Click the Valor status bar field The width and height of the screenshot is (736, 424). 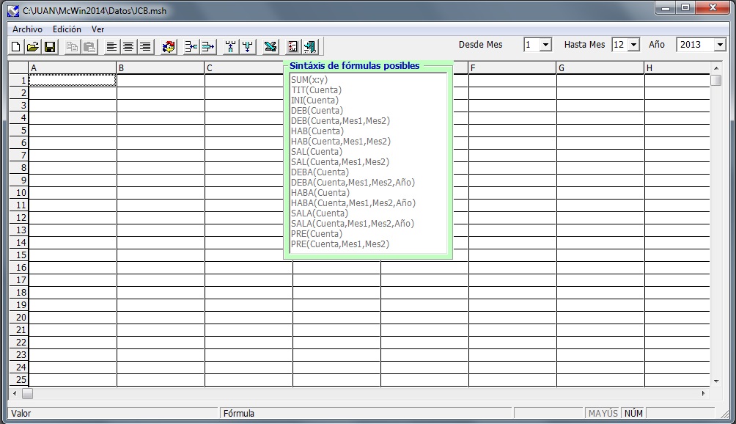pyautogui.click(x=114, y=413)
